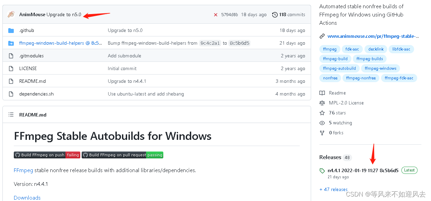Viewport: 431px width, 201px height.
Task: Open the ffmpeg-windows-build-helpers submodule link
Action: 61,43
